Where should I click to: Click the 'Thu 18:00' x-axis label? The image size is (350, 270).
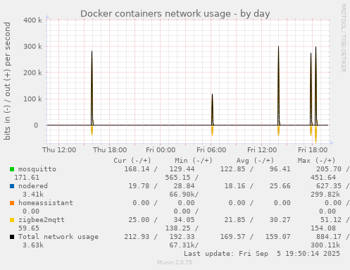tap(110, 150)
